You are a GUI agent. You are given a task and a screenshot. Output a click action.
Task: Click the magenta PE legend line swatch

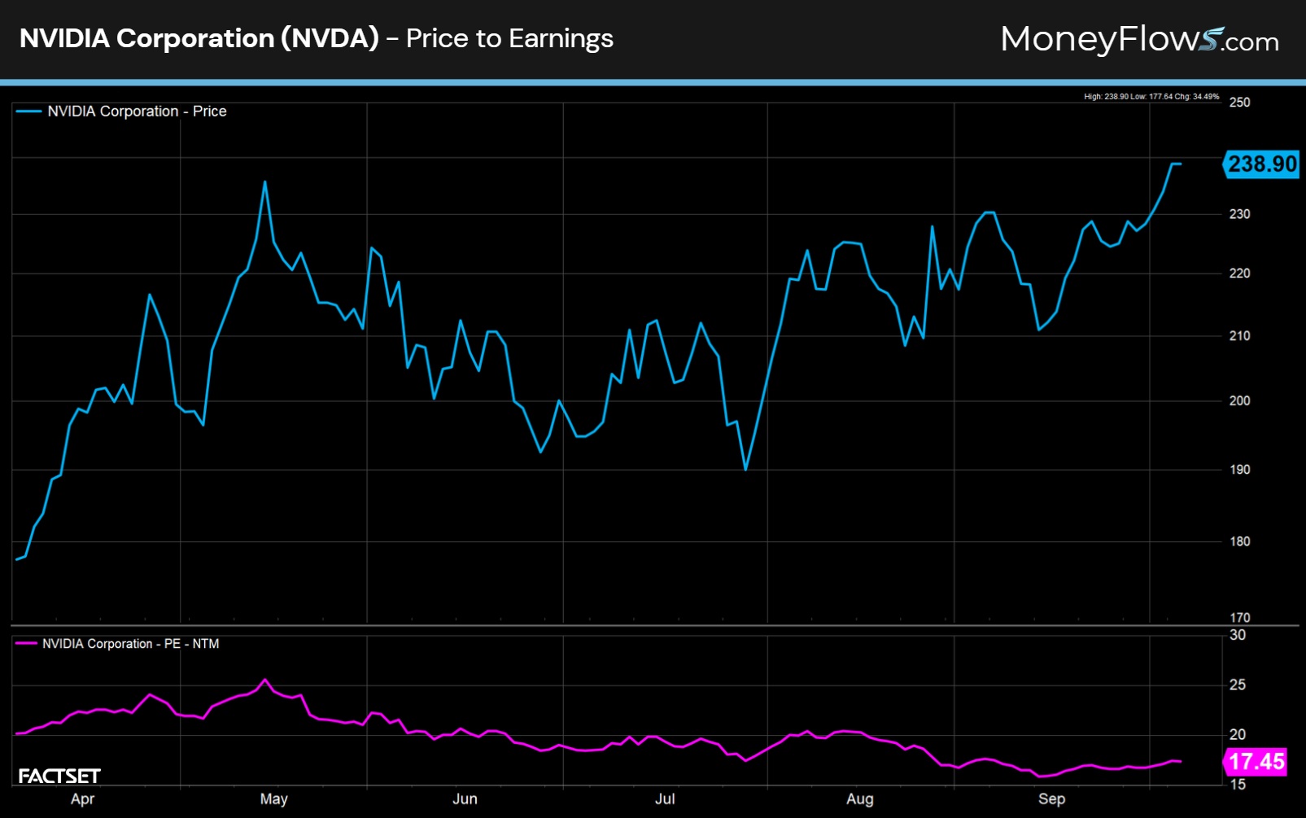pyautogui.click(x=27, y=644)
